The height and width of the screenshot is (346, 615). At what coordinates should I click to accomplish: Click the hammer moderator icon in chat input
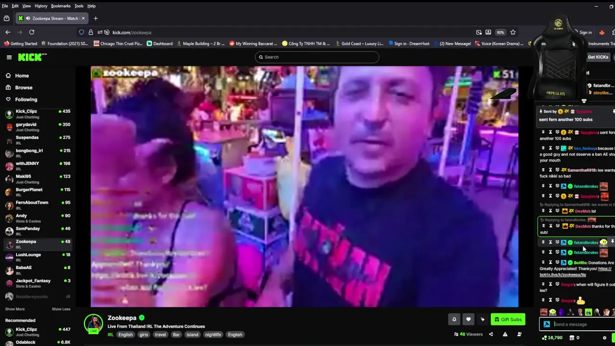(x=546, y=324)
